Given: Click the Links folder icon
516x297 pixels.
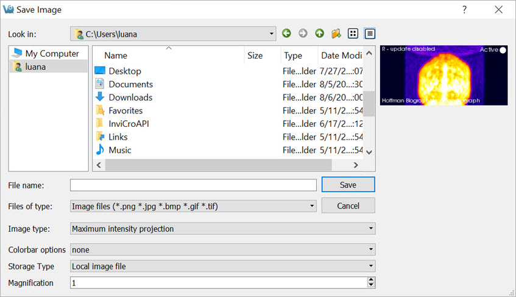Looking at the screenshot, I should [100, 137].
